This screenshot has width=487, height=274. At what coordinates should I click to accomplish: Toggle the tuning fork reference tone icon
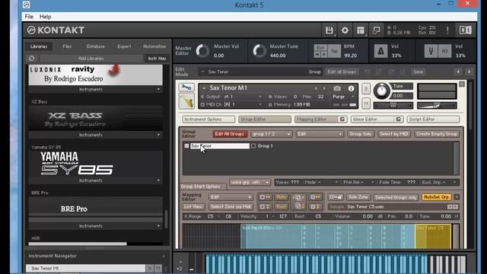[x=431, y=51]
